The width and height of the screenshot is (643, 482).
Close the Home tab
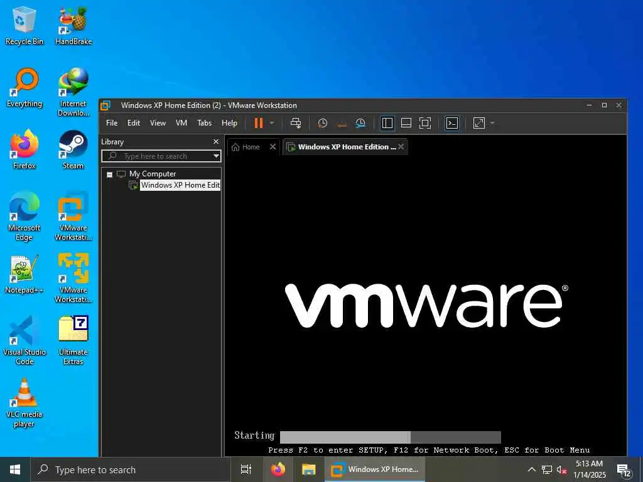pyautogui.click(x=273, y=147)
